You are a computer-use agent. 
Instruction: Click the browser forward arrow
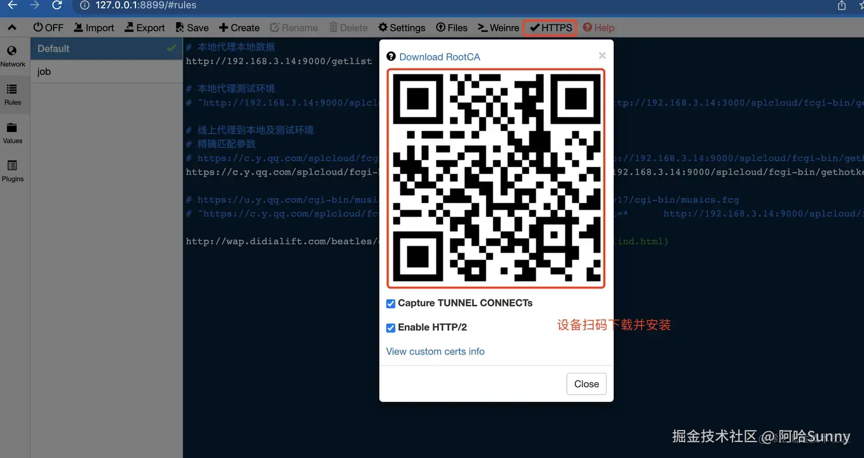(x=34, y=5)
